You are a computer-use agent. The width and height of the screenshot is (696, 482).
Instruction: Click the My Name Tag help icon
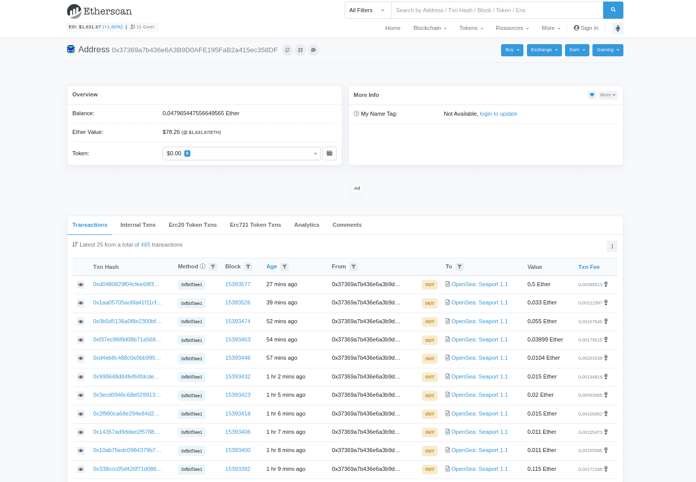(x=356, y=114)
